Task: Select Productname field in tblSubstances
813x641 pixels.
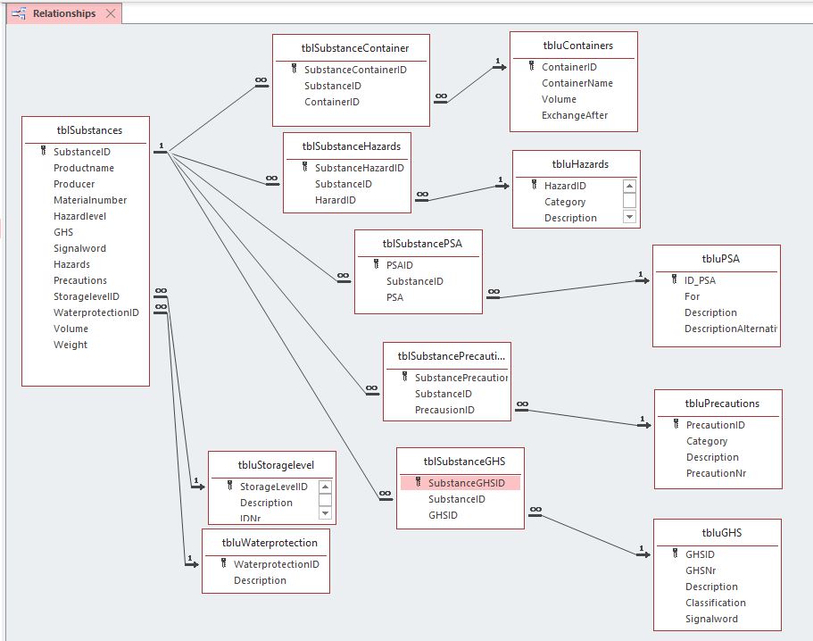Action: tap(84, 168)
